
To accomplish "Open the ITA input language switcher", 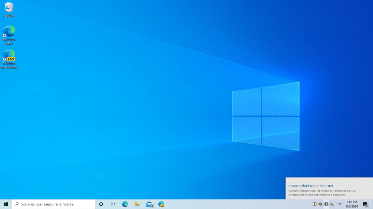I will 339,204.
